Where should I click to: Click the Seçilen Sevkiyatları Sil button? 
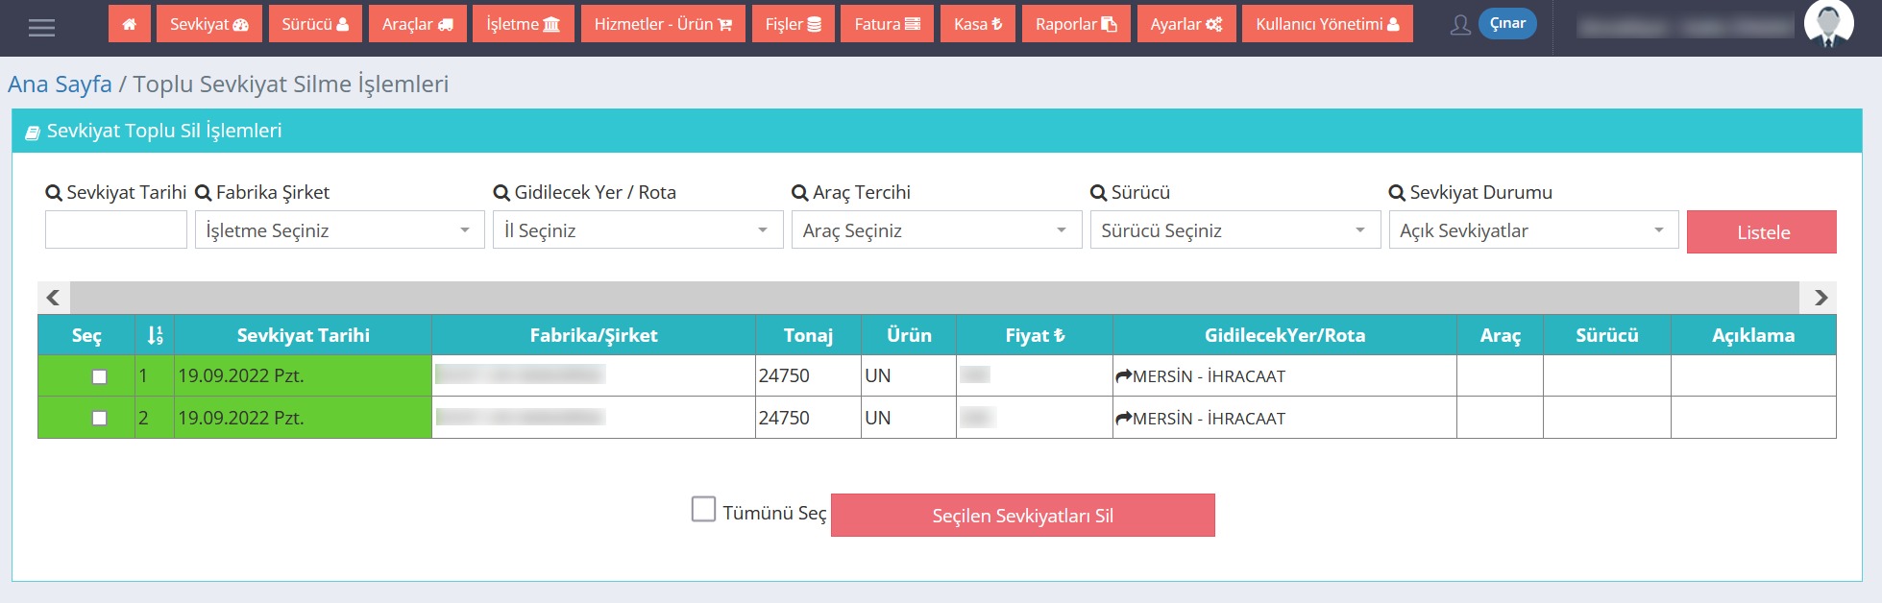(1022, 516)
